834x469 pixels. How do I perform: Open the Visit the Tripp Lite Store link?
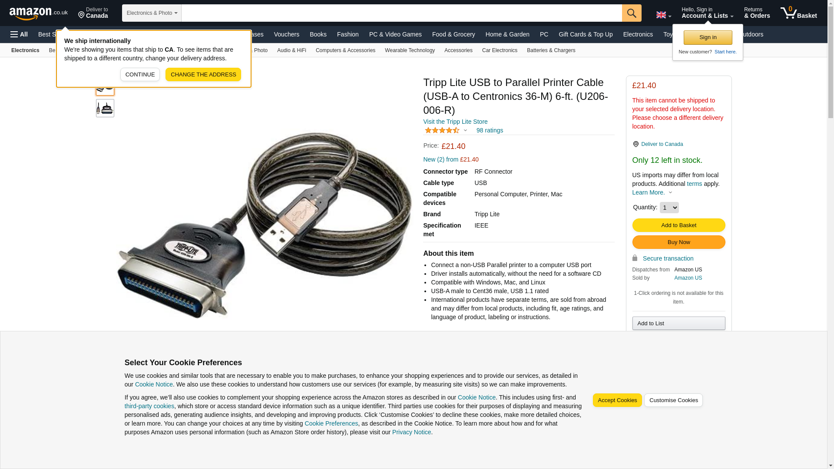point(455,122)
